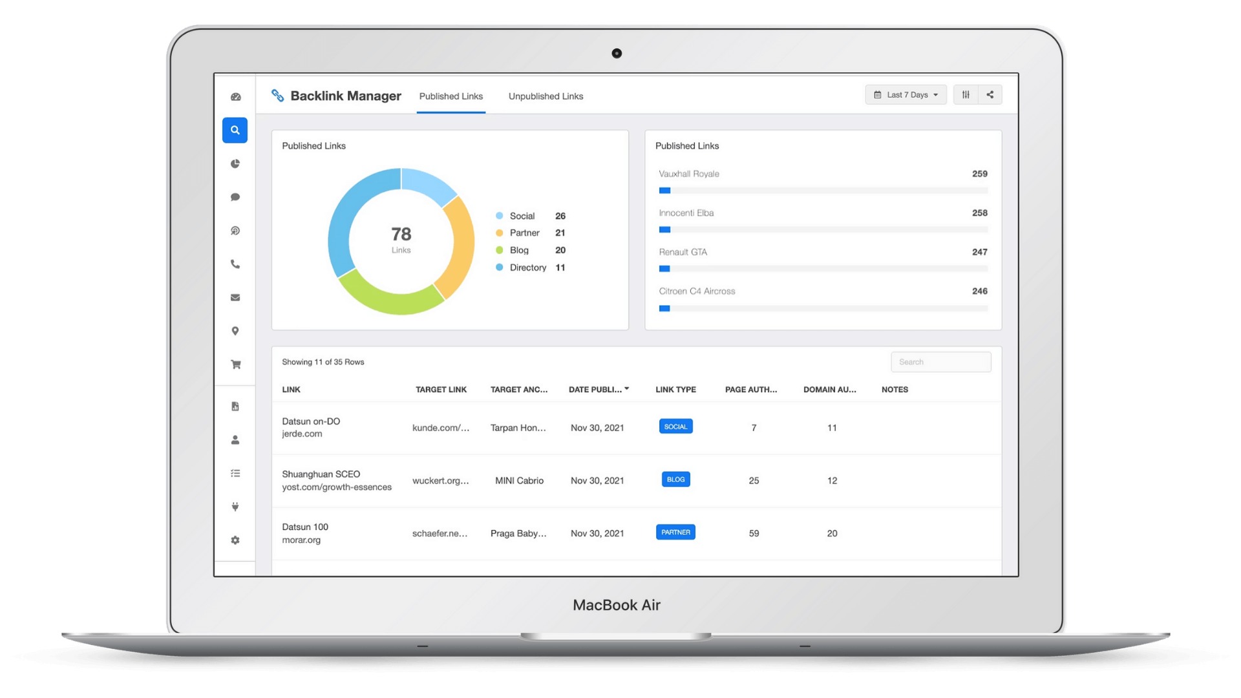Screen dimensions: 1241x698
Task: Click the DOMAIN AU... column header
Action: click(829, 390)
